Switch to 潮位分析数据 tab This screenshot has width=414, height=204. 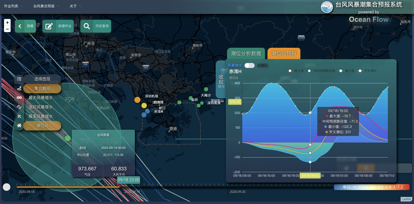[x=246, y=53]
